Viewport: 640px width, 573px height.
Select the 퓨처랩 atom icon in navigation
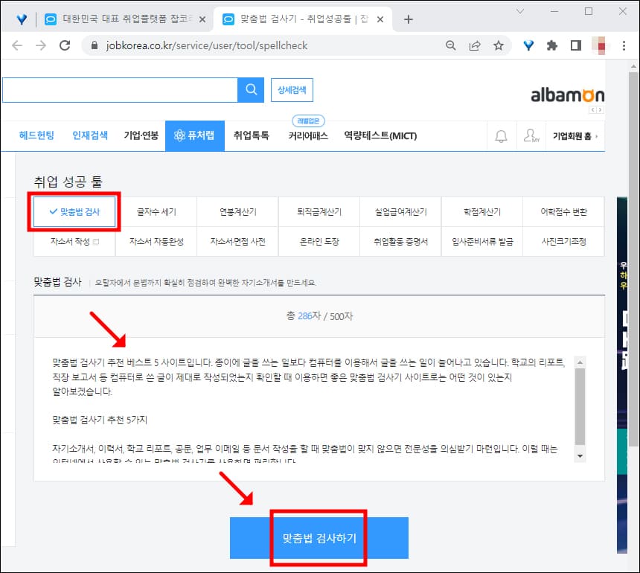(179, 135)
